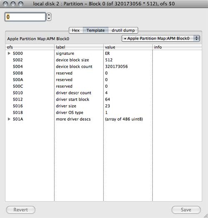Click the window minimize button

(13, 4)
